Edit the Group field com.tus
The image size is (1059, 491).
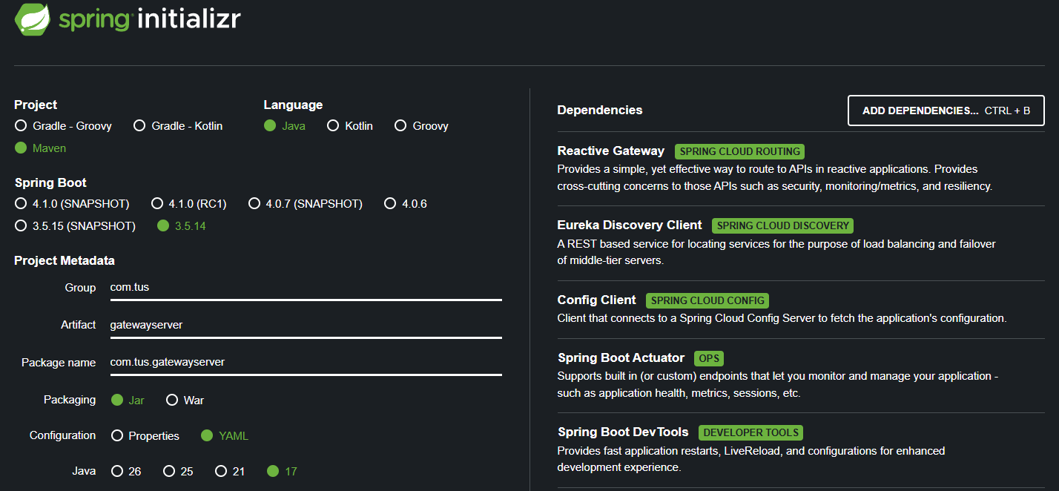click(306, 288)
